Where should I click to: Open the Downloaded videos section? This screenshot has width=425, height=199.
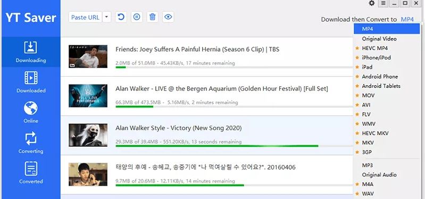31,82
